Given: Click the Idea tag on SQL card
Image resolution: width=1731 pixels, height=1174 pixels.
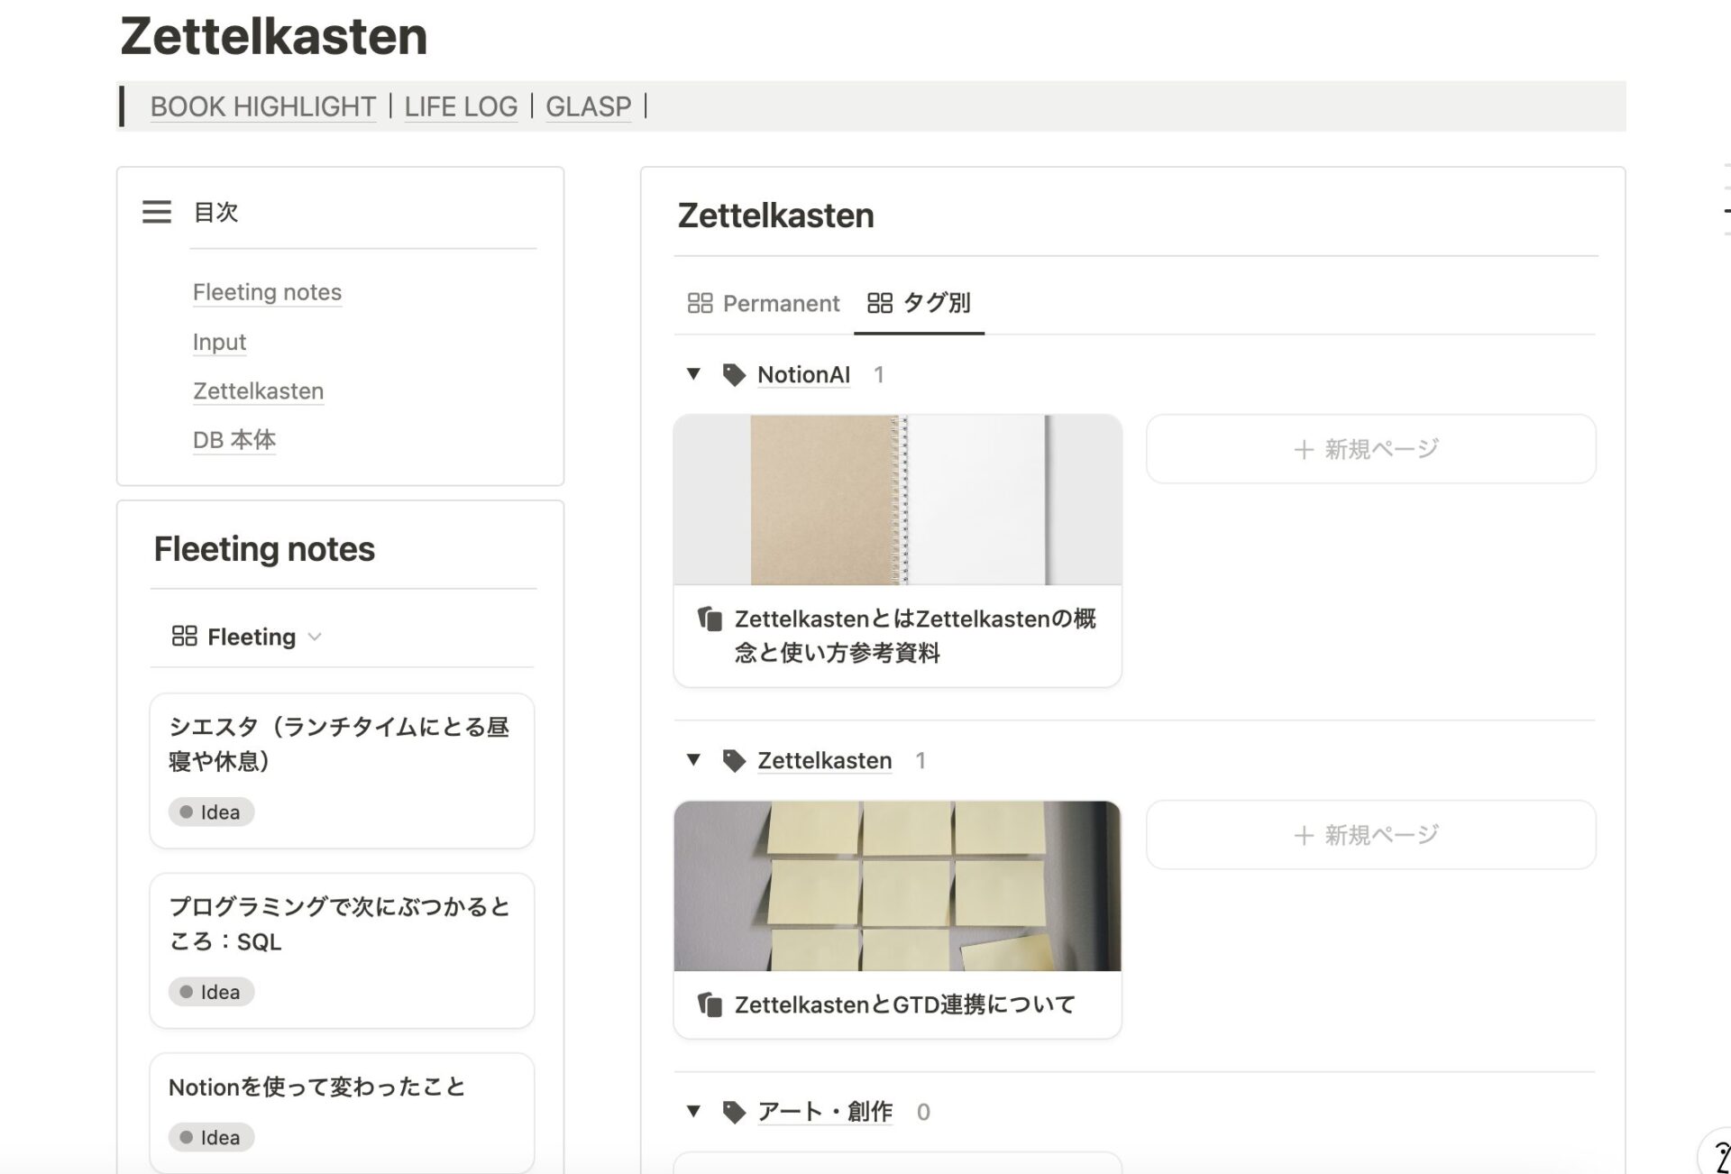Looking at the screenshot, I should tap(211, 992).
